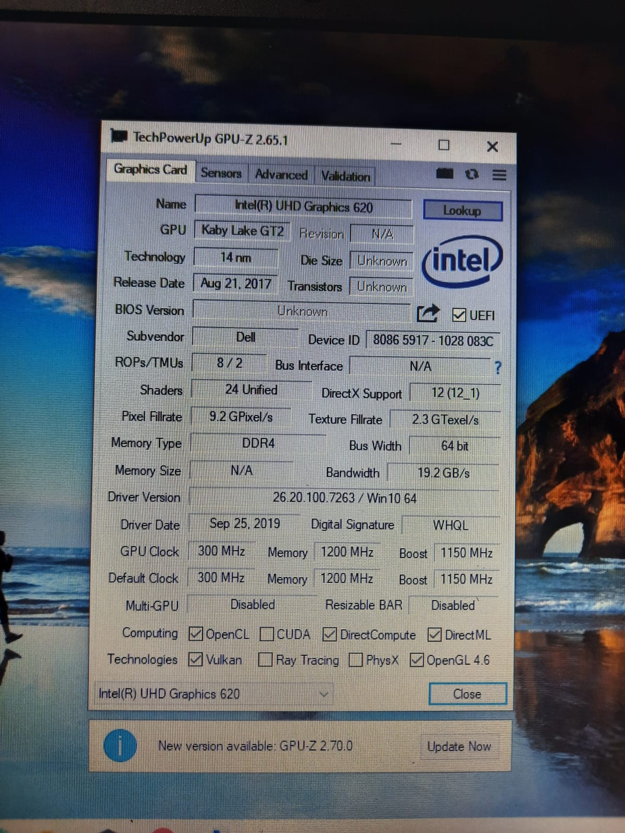The width and height of the screenshot is (625, 833).
Task: Click the Texture Fillrate value 2.3 GTexel/s
Action: (445, 420)
